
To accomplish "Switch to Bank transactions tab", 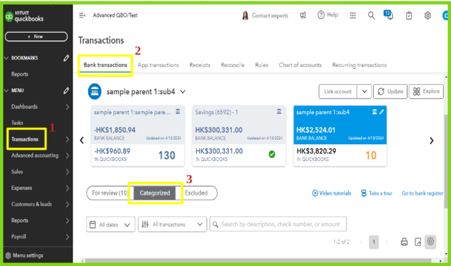I will point(105,65).
